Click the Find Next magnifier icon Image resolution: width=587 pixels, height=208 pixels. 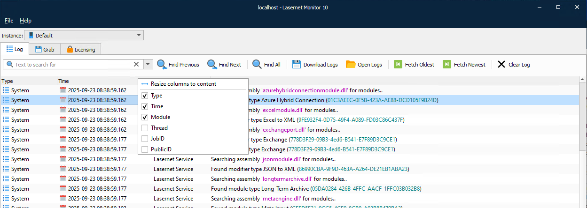click(x=212, y=65)
